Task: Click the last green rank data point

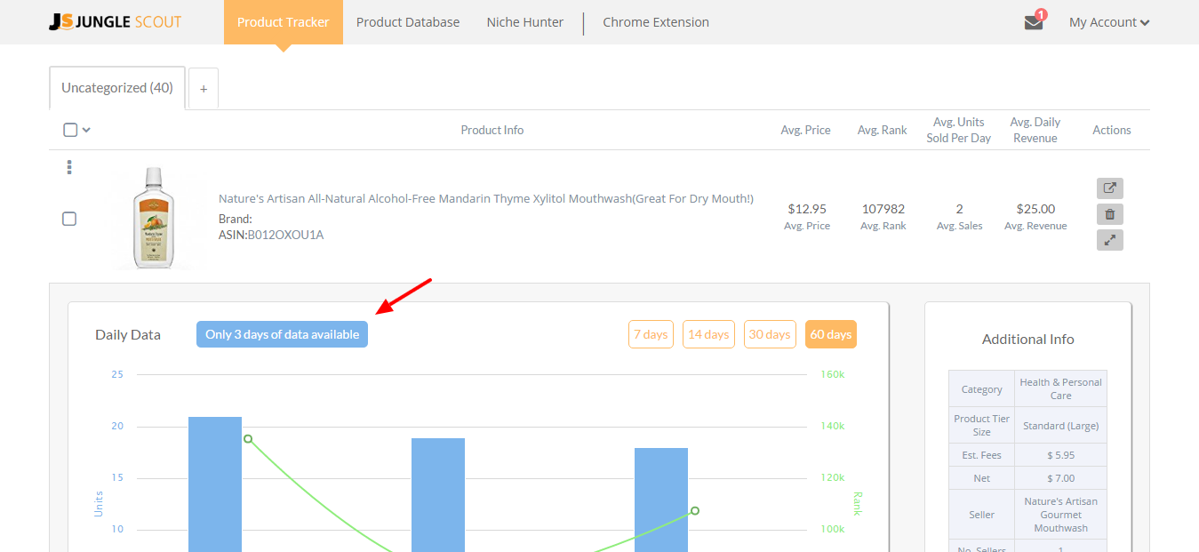Action: pyautogui.click(x=695, y=511)
